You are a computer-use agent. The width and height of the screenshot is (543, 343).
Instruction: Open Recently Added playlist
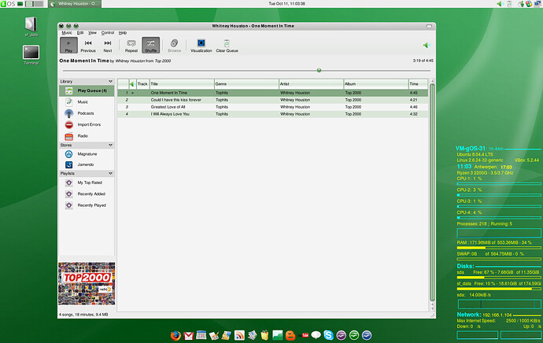pyautogui.click(x=87, y=194)
